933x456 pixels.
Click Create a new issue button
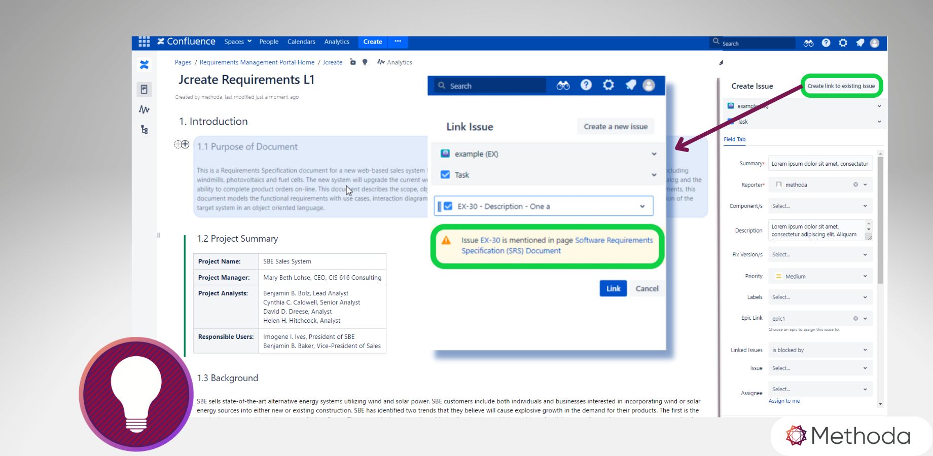tap(616, 127)
